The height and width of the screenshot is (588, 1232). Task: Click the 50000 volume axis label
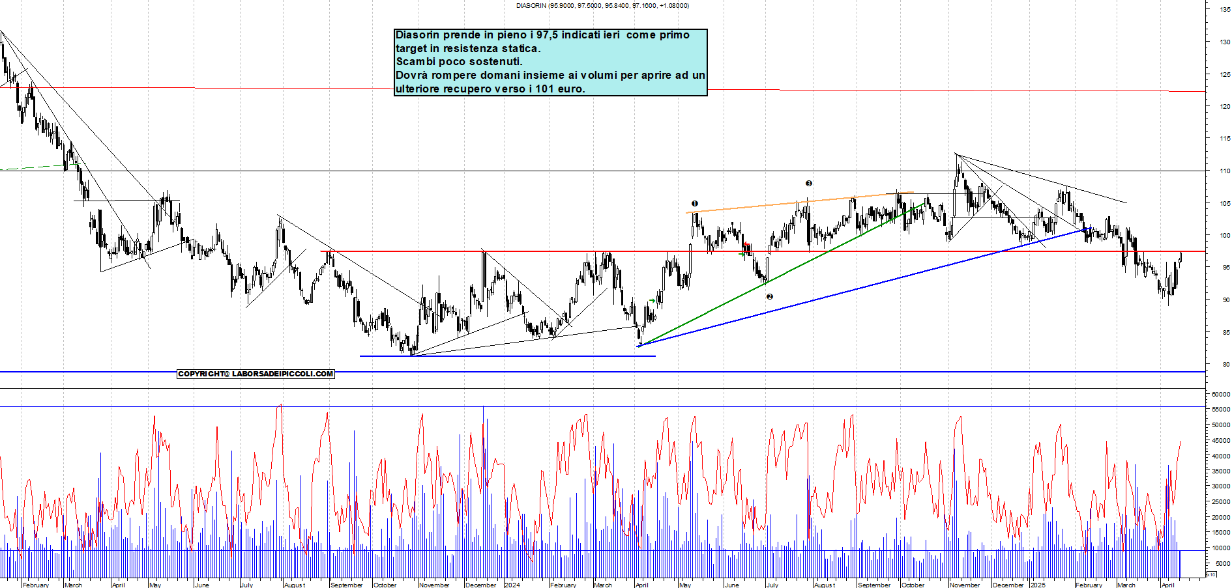(x=1221, y=425)
